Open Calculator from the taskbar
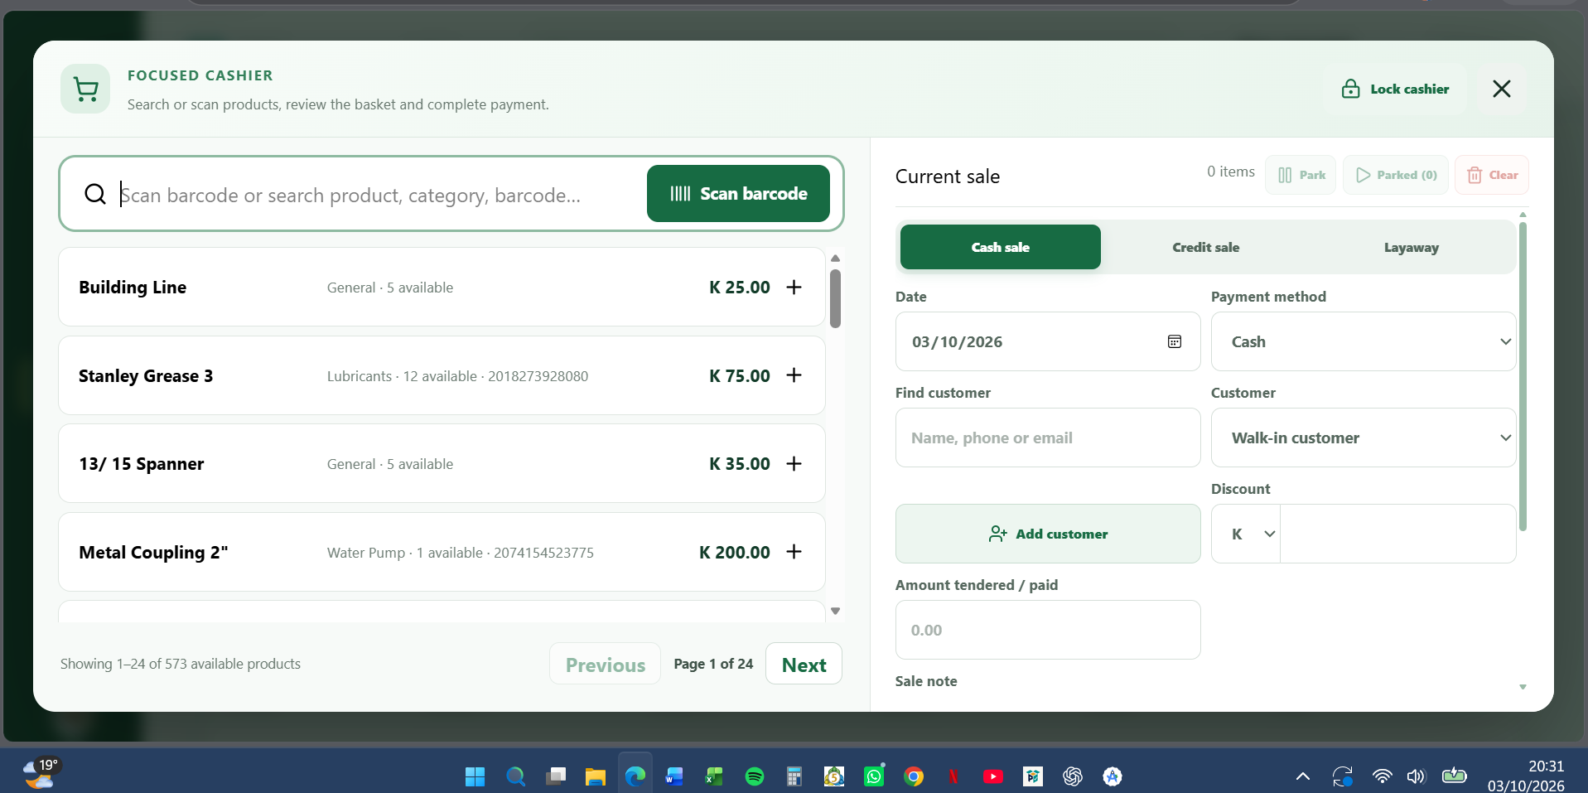The height and width of the screenshot is (793, 1588). point(794,776)
